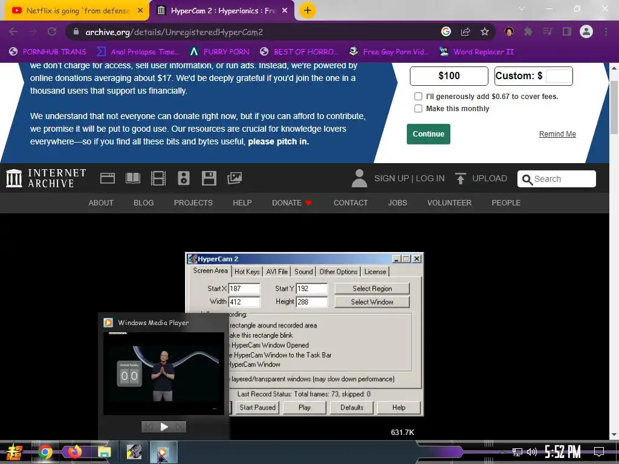The image size is (619, 464).
Task: Click the Remind Me link
Action: click(557, 134)
